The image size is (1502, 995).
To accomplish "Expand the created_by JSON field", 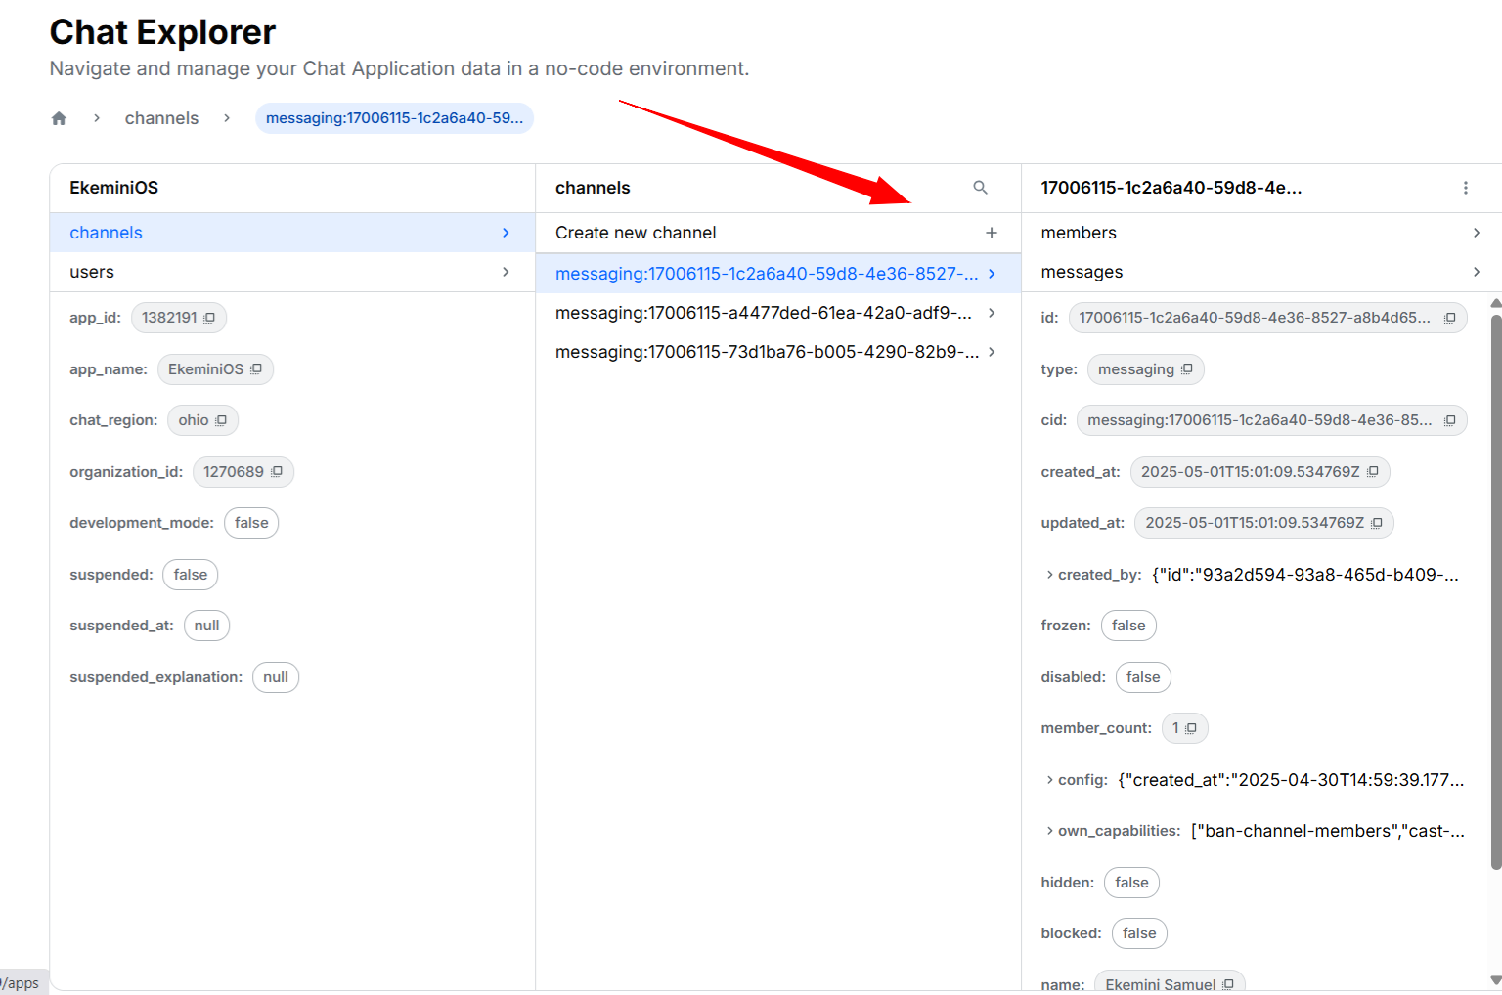I will [x=1050, y=575].
